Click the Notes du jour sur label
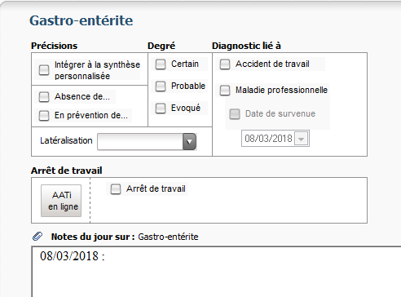This screenshot has width=401, height=297. click(x=93, y=237)
